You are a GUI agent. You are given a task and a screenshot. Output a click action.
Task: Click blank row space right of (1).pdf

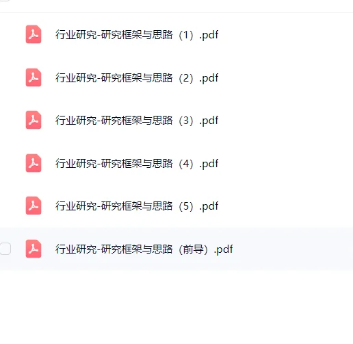[285, 35]
